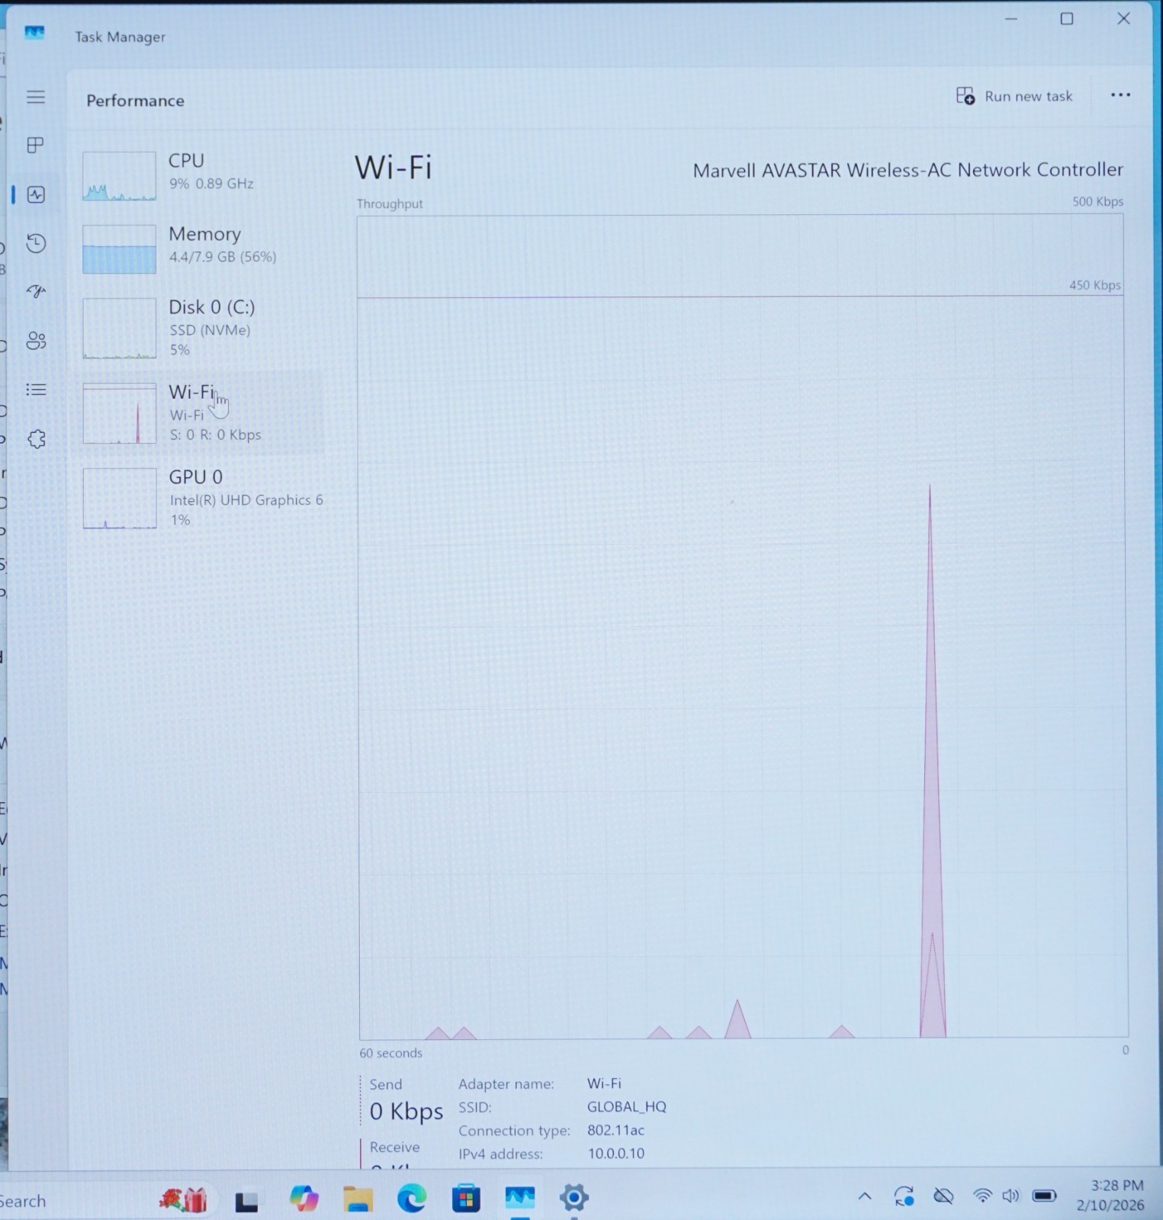Screen dimensions: 1163x1220
Task: Maximize the Task Manager window
Action: click(1067, 19)
